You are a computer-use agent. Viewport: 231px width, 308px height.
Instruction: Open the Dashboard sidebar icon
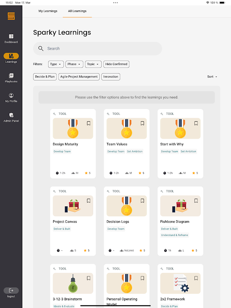pos(11,36)
